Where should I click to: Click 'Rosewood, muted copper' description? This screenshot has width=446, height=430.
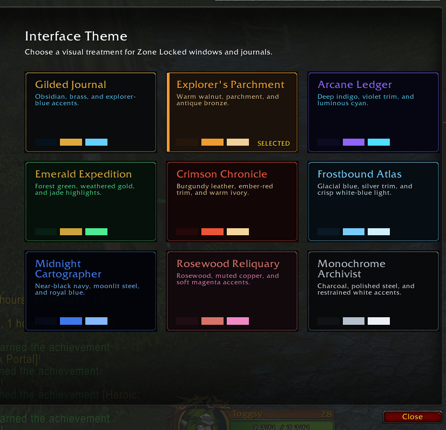[x=227, y=279]
